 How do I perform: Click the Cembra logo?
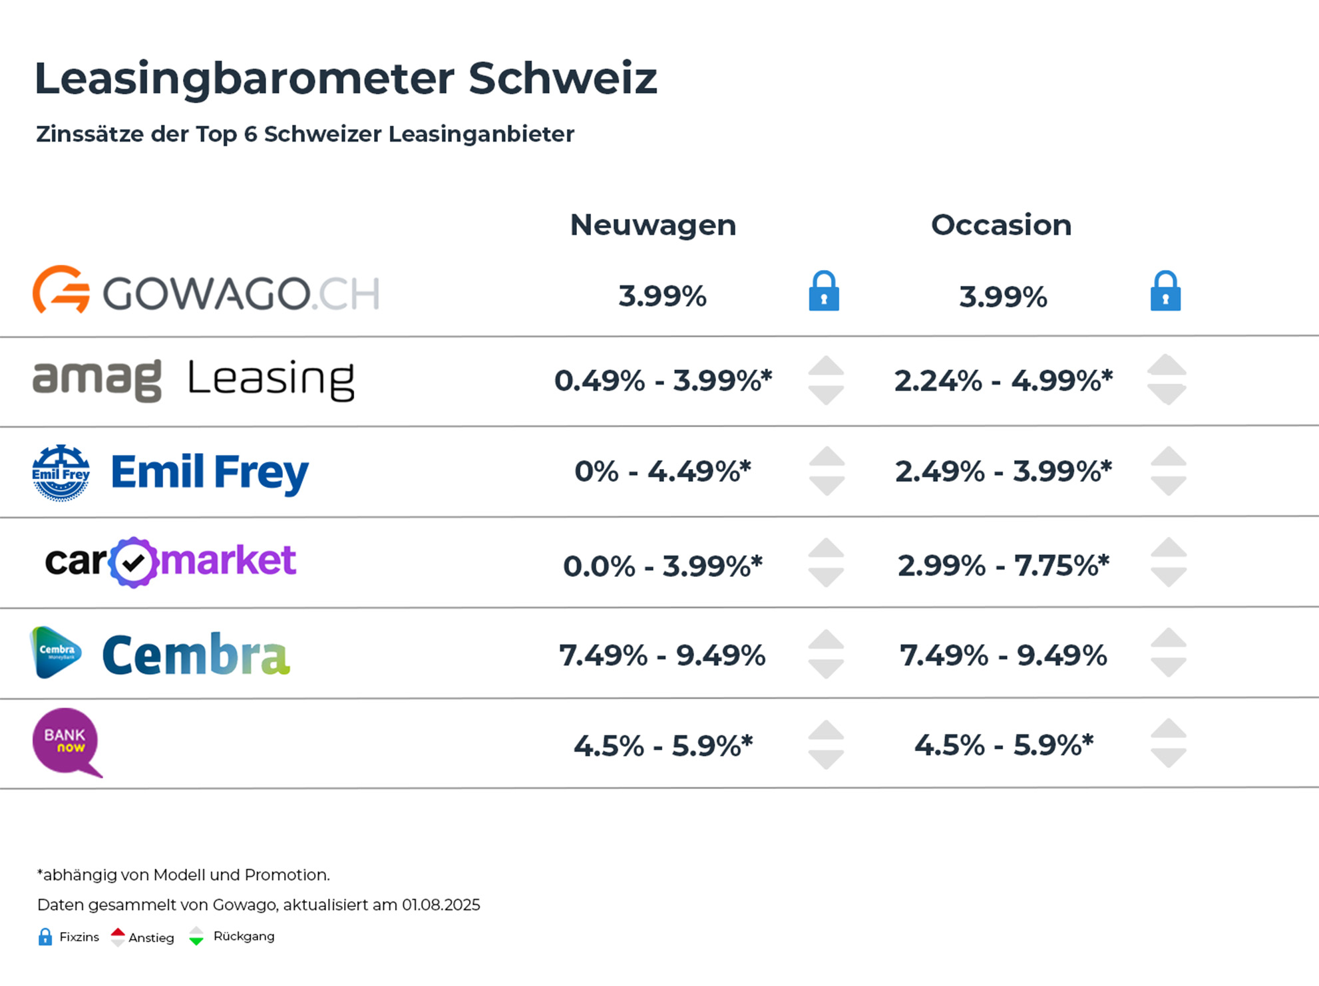click(x=160, y=653)
